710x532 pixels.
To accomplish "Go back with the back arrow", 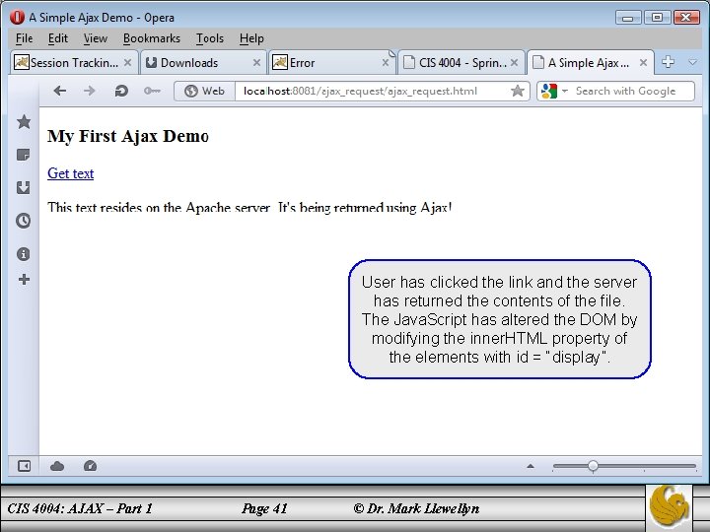I will (x=60, y=91).
